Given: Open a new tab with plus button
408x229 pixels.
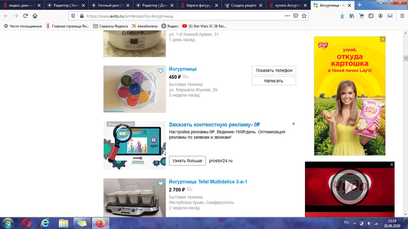Looking at the screenshot, I should 360,5.
